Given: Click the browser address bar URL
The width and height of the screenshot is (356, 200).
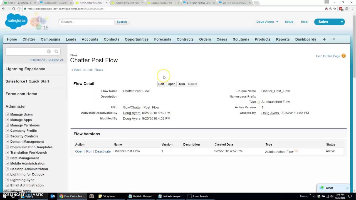Looking at the screenshot, I should 66,9.
